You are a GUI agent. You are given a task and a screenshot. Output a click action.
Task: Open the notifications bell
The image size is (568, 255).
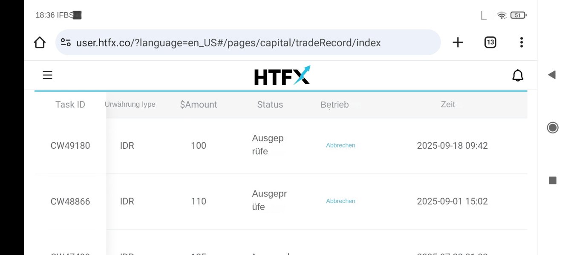click(517, 76)
